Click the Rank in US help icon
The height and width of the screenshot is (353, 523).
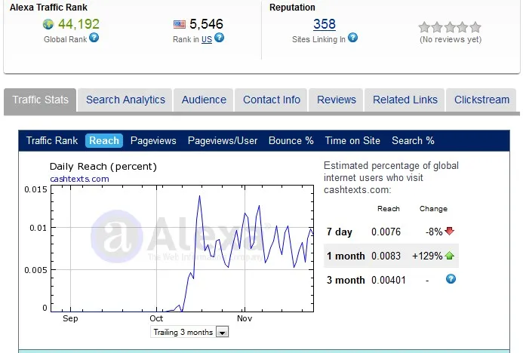click(x=219, y=38)
